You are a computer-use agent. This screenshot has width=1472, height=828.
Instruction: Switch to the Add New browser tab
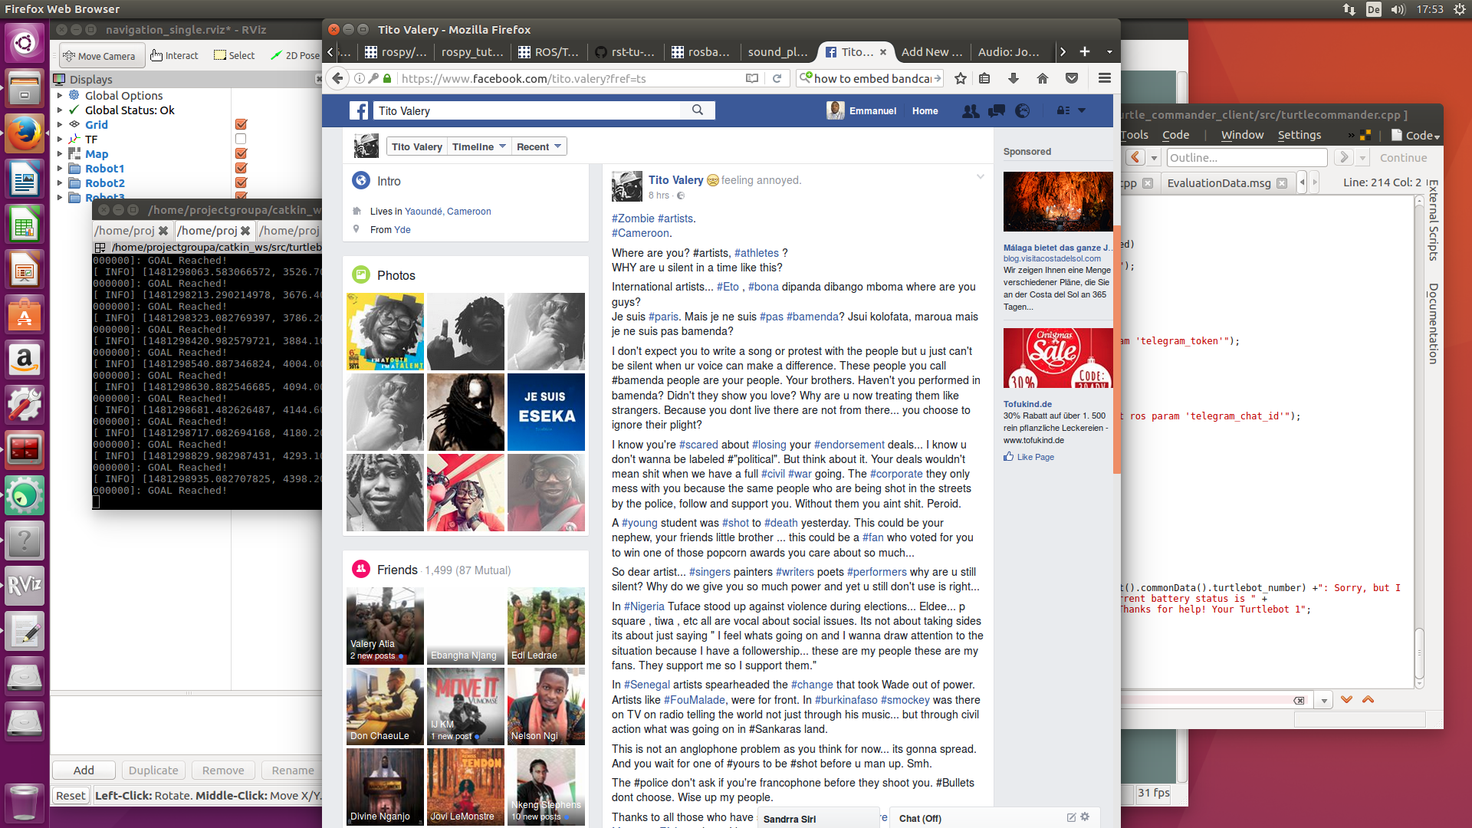coord(931,52)
